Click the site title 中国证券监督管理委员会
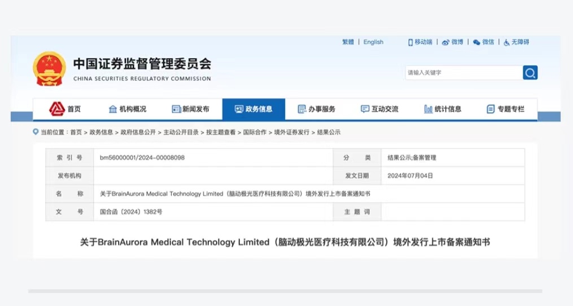The width and height of the screenshot is (573, 306). tap(142, 64)
